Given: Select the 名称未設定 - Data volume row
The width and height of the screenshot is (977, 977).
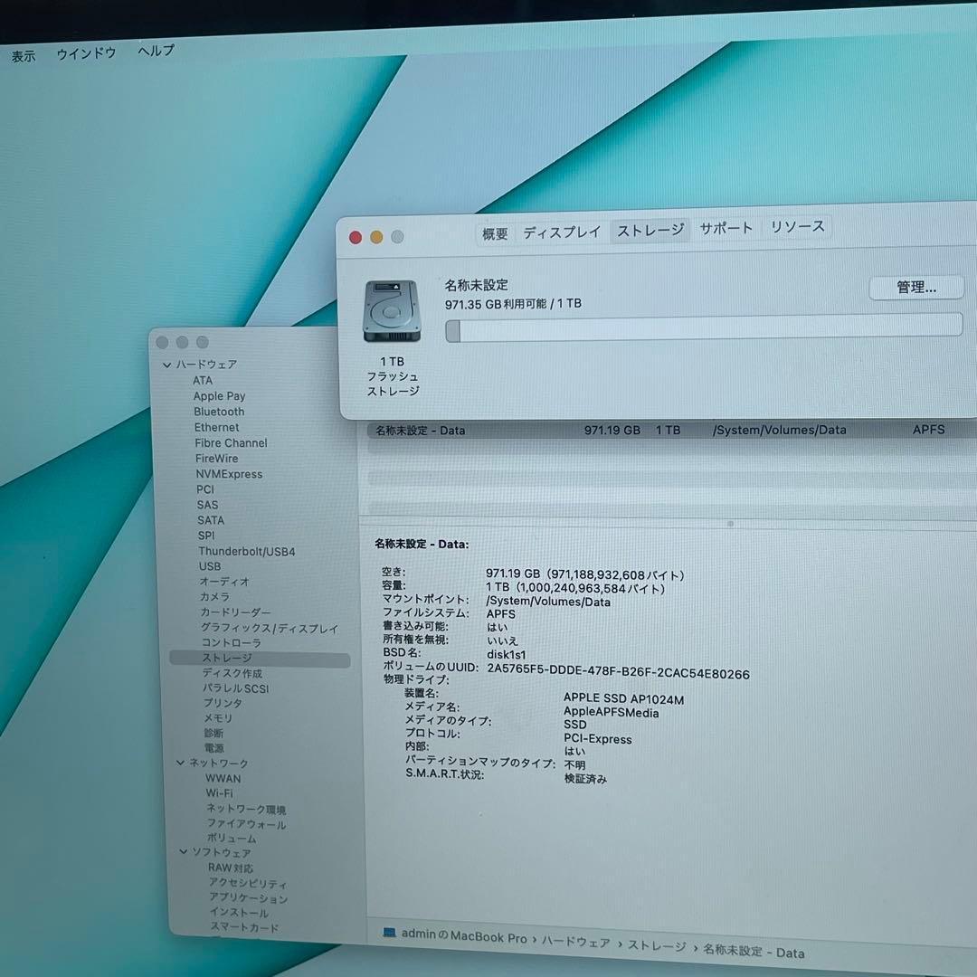Looking at the screenshot, I should [543, 430].
